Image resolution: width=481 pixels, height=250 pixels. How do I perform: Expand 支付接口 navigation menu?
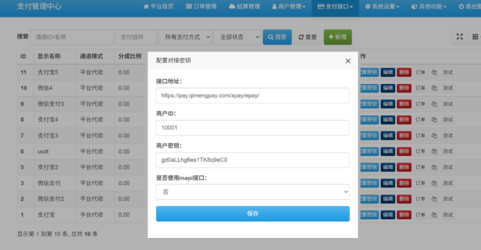(x=335, y=7)
